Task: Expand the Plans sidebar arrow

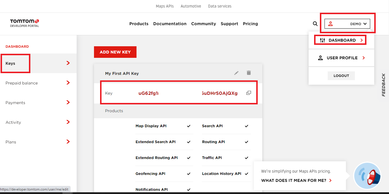Action: [x=68, y=142]
